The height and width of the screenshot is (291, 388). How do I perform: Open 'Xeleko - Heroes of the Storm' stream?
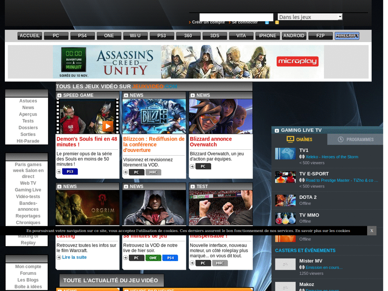(332, 157)
